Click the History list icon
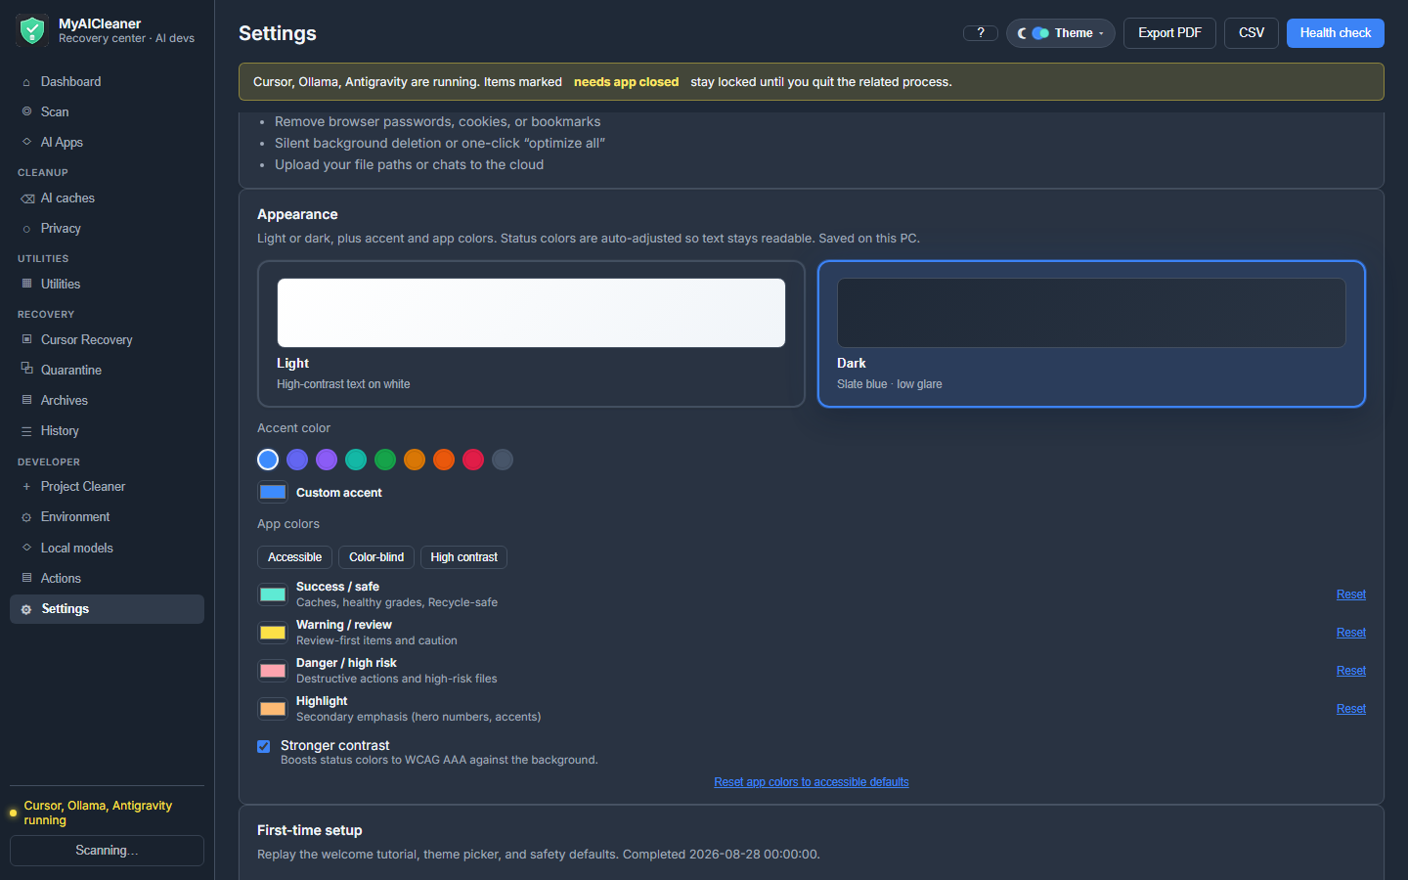This screenshot has width=1408, height=880. [x=26, y=431]
